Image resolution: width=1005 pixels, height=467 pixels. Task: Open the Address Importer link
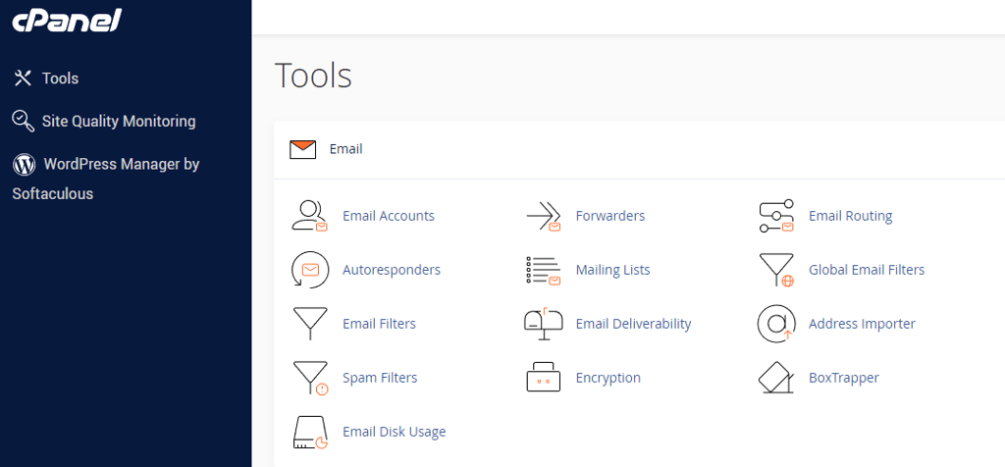point(862,324)
